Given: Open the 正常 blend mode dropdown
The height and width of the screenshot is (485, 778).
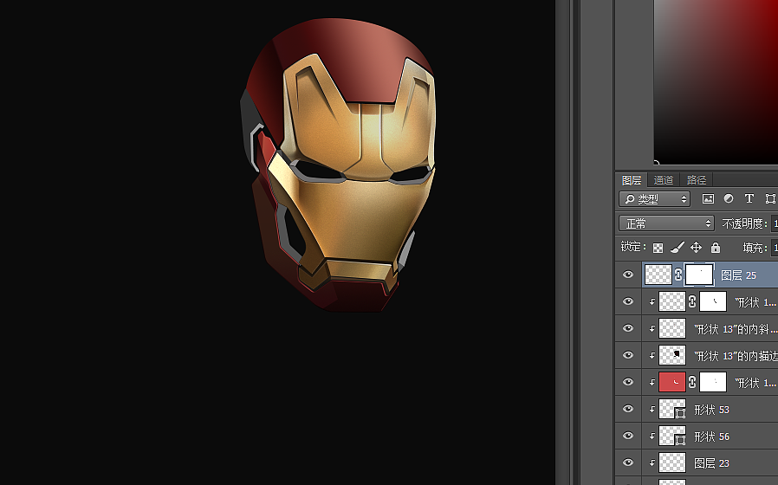Looking at the screenshot, I should click(666, 223).
